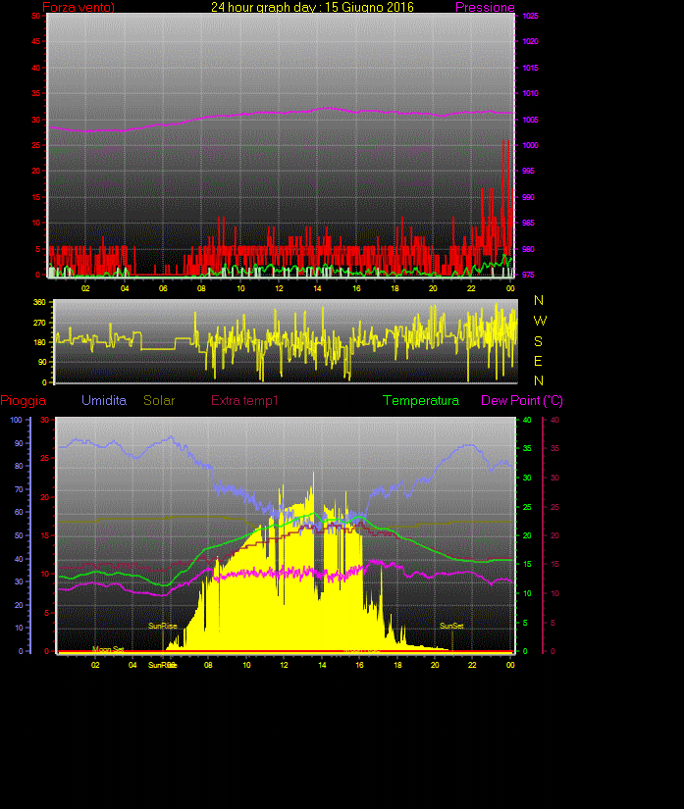The height and width of the screenshot is (809, 684).
Task: Click the "SunSet" marker in the bottom chart
Action: [451, 626]
